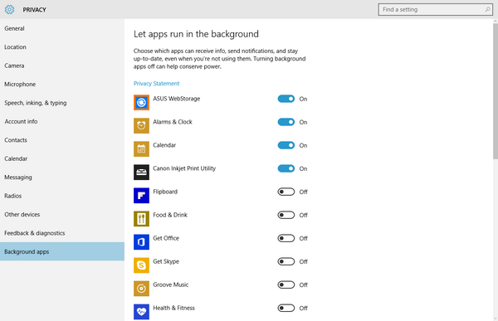Click the scrollbar down arrow
498x321 pixels.
point(496,319)
